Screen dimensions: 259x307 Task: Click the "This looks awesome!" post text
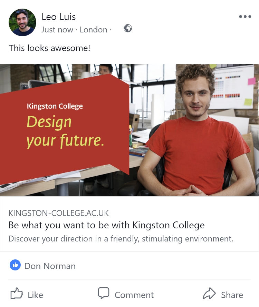[49, 48]
